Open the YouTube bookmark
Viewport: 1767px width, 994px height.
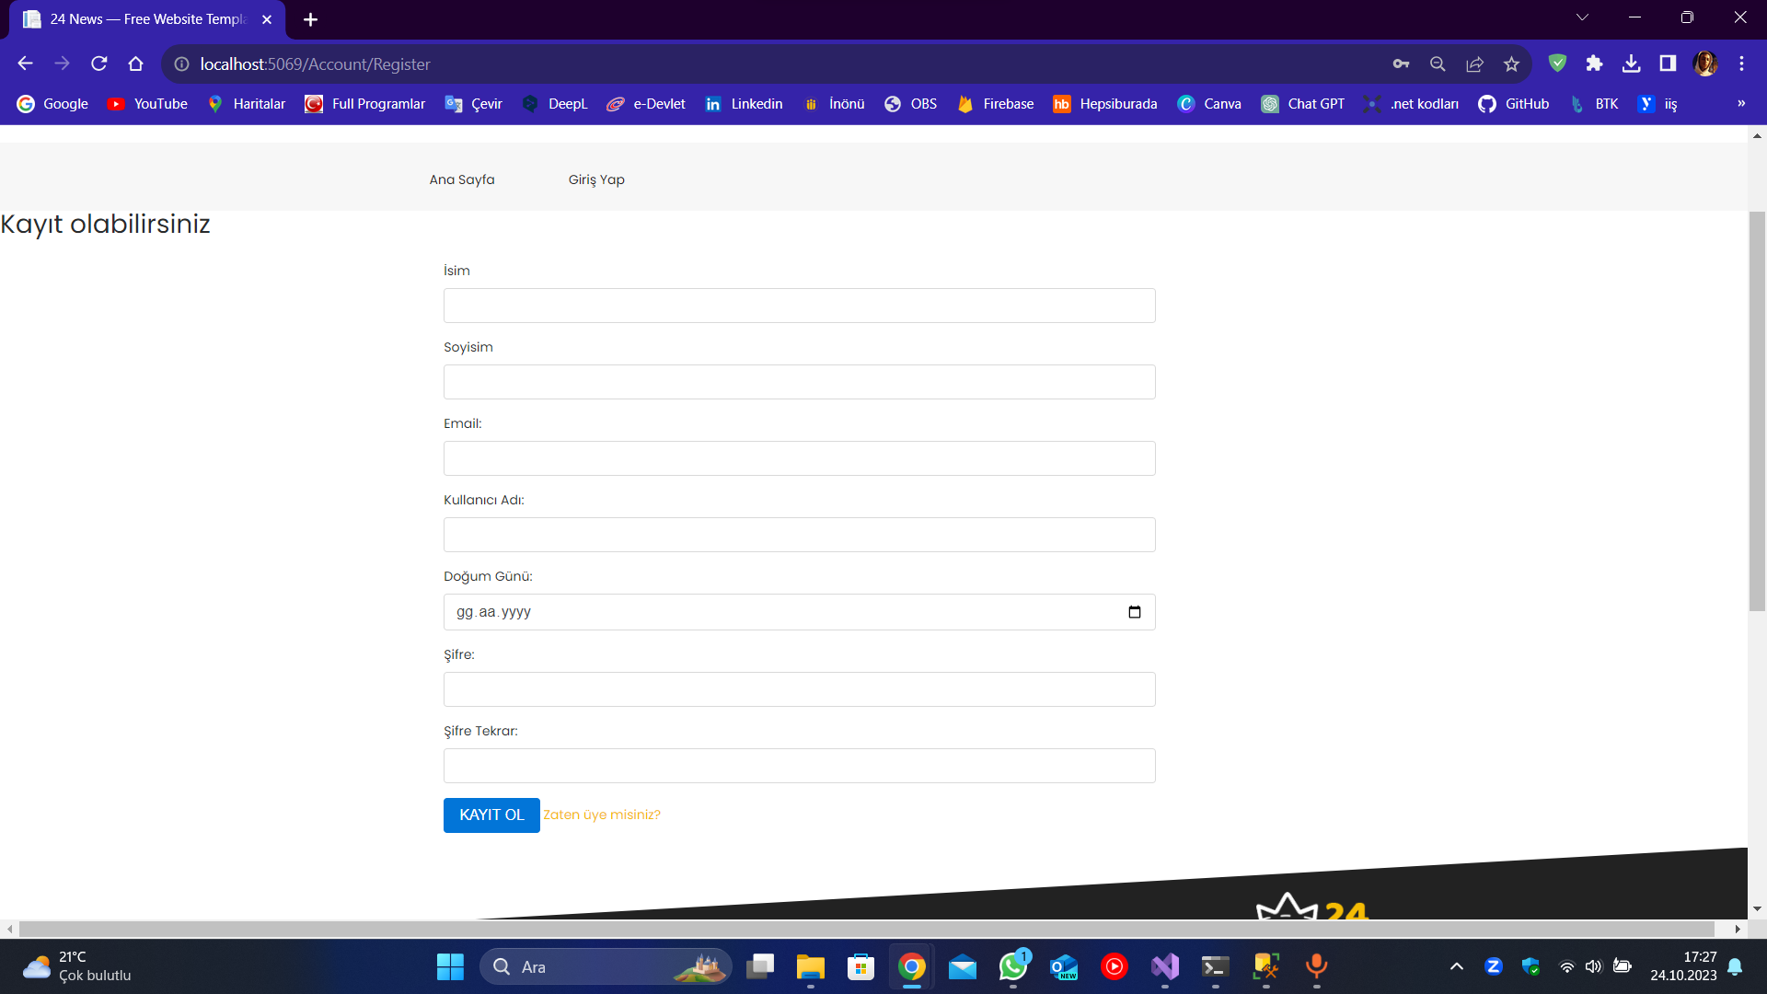(147, 104)
